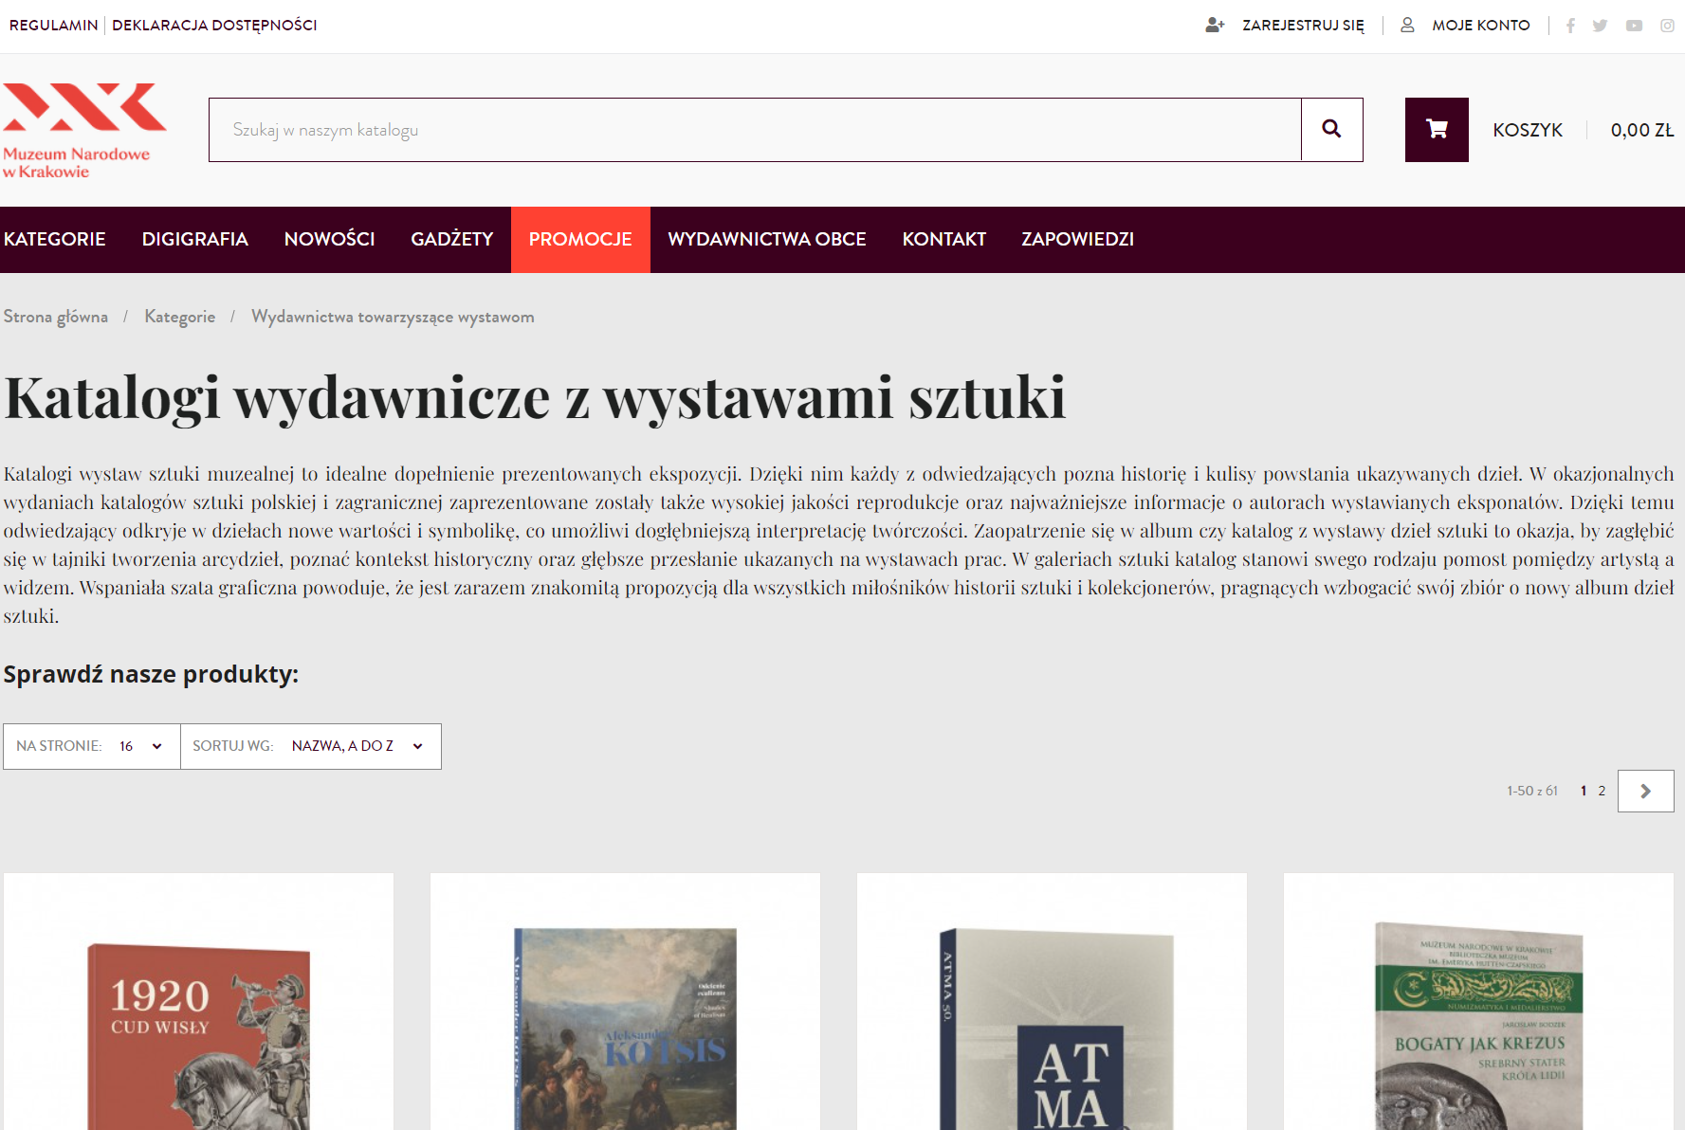Open 'Kategorie' breadcrumb link
This screenshot has height=1130, width=1685.
179,317
